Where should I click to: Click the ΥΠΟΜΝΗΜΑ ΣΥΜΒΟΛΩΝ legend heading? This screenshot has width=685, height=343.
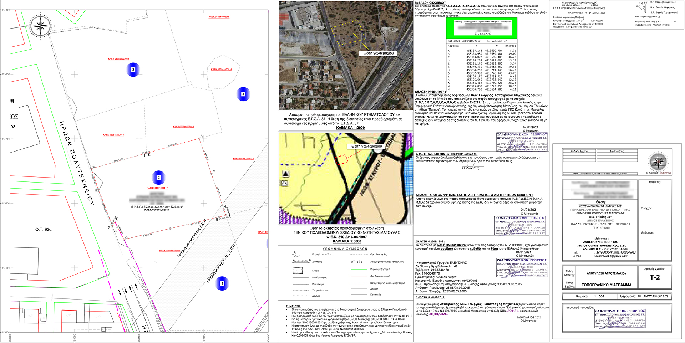tap(345, 249)
